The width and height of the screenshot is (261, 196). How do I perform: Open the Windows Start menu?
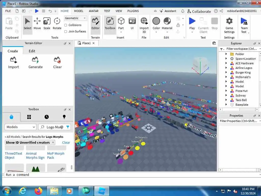pyautogui.click(x=7, y=191)
